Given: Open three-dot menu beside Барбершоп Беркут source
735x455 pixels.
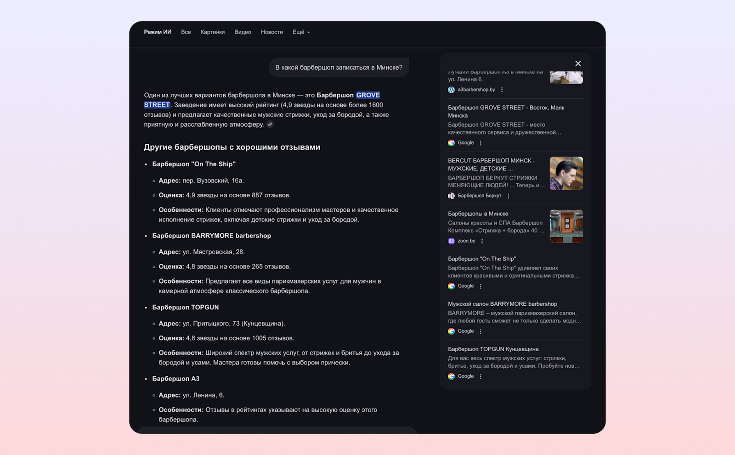Looking at the screenshot, I should (x=508, y=196).
